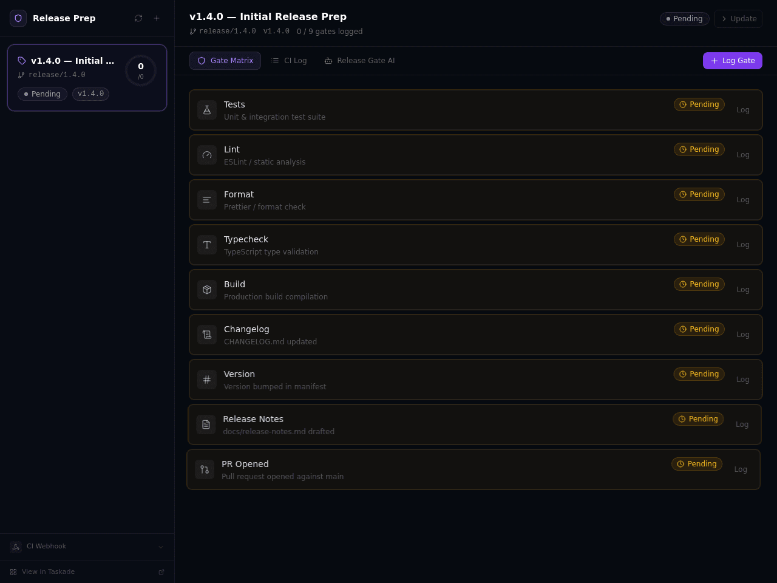The width and height of the screenshot is (777, 583).
Task: Click the "Production build compilation" description
Action: [276, 297]
